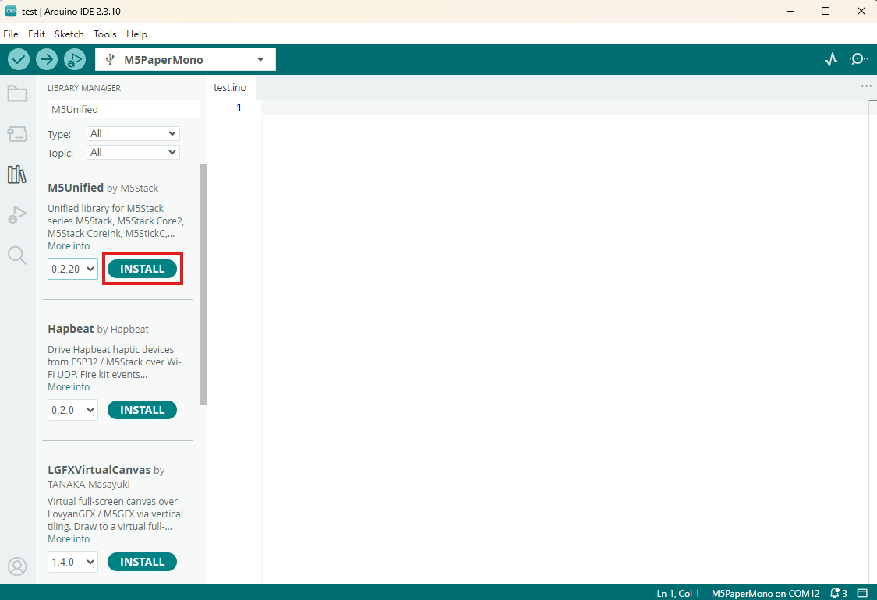
Task: Click the Library Manager list scrollbar
Action: pos(203,284)
